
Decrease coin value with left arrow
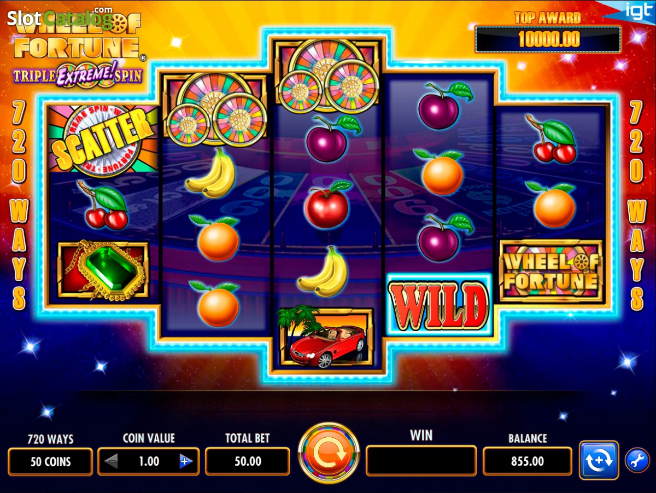point(112,461)
